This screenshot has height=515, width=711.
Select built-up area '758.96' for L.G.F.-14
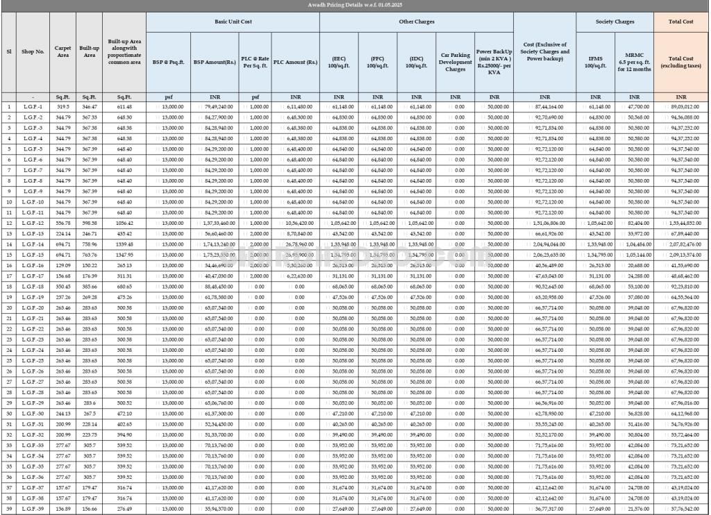point(90,244)
